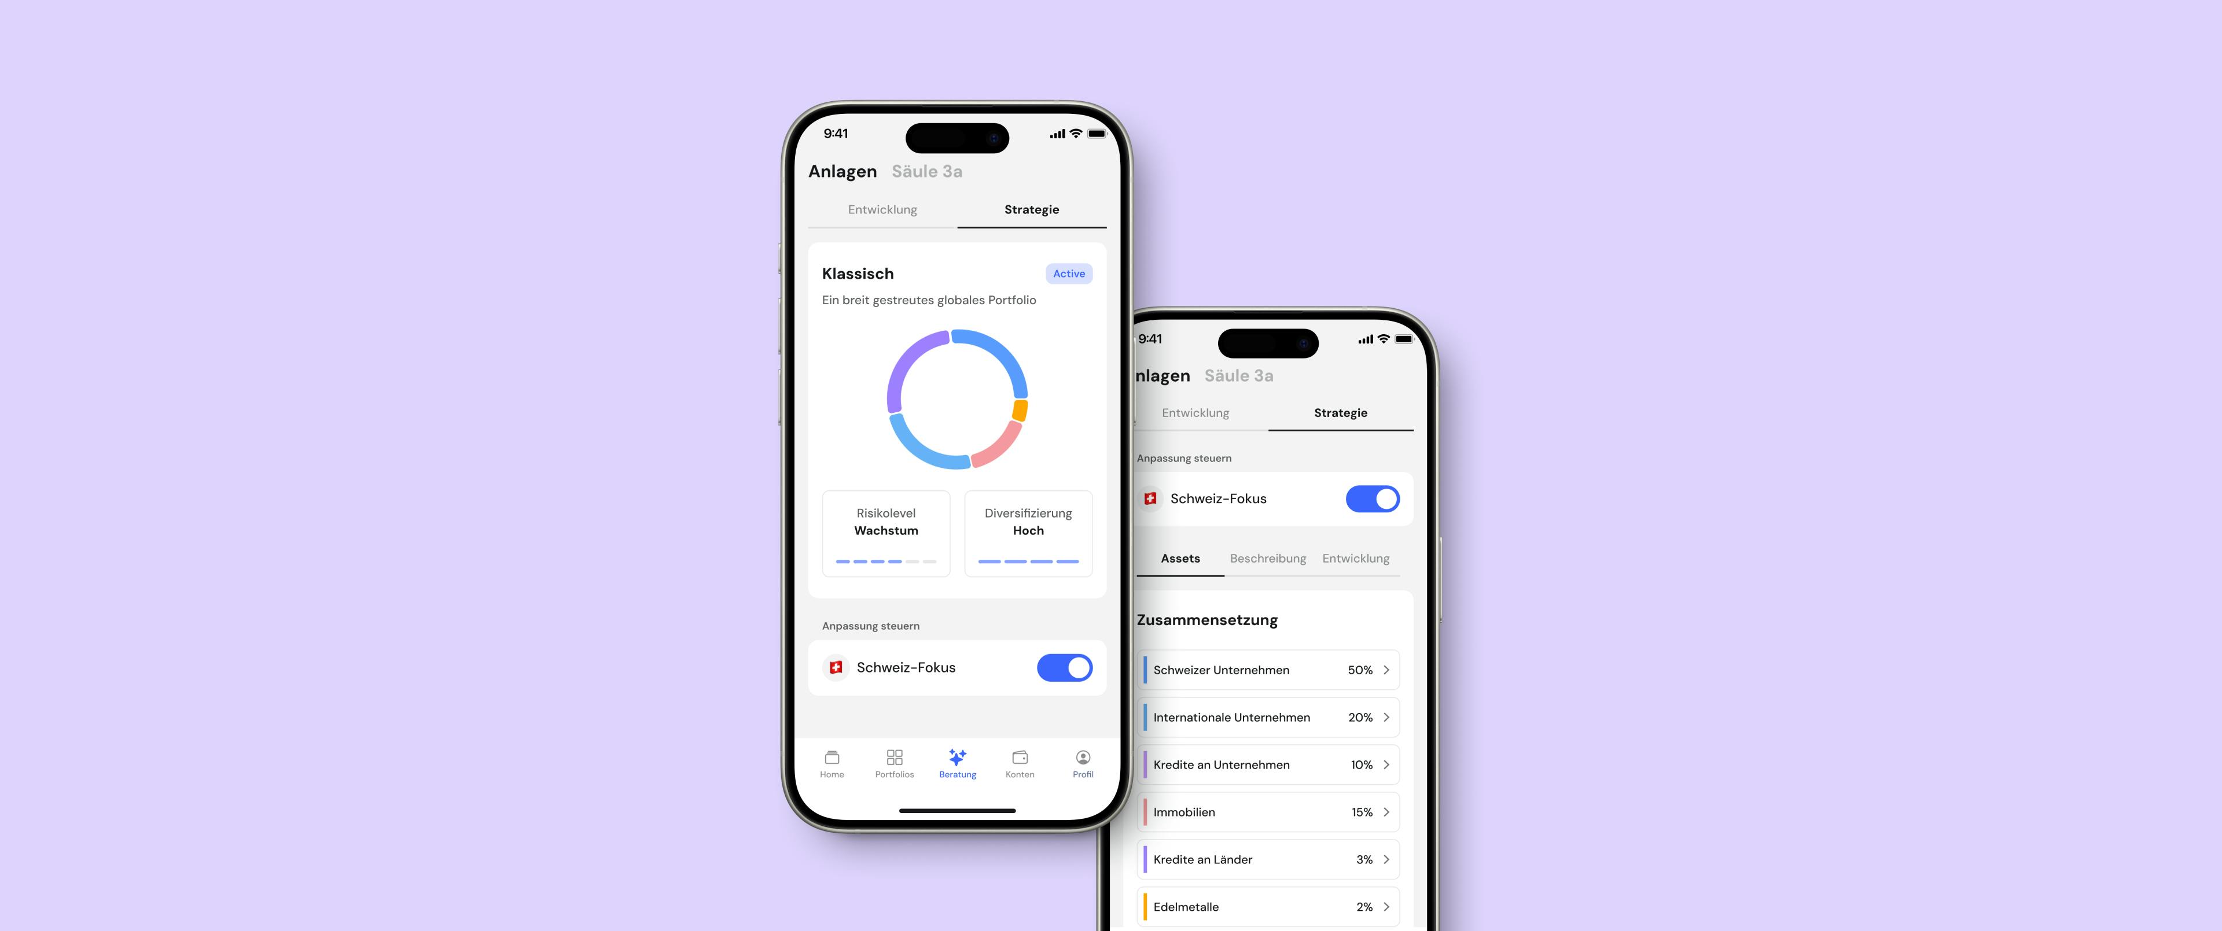This screenshot has width=2222, height=931.
Task: Switch to the Entwicklung tab
Action: [880, 208]
